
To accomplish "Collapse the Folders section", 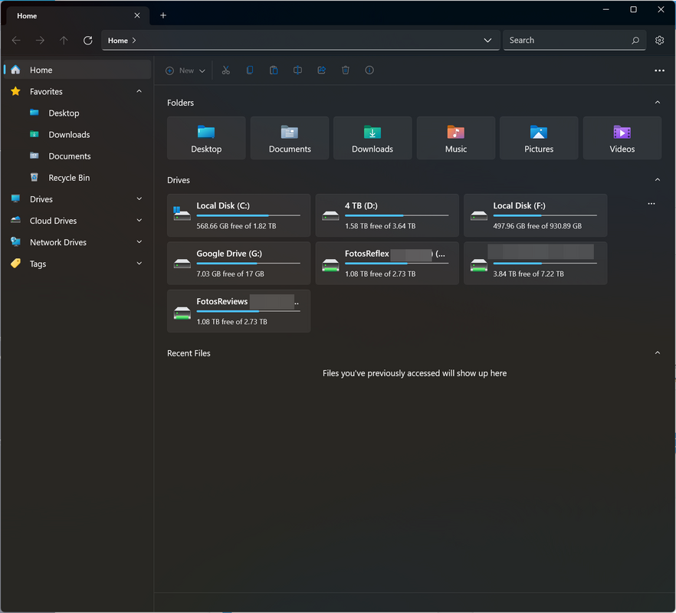I will [x=658, y=103].
